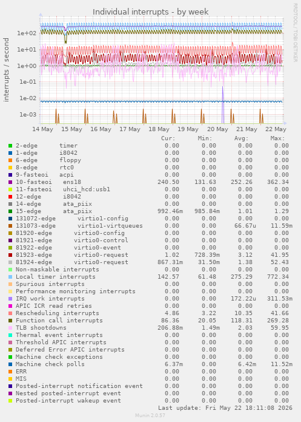Image resolution: width=301 pixels, height=422 pixels.
Task: Click the pink TLB shootdowns legend swatch
Action: point(10,328)
